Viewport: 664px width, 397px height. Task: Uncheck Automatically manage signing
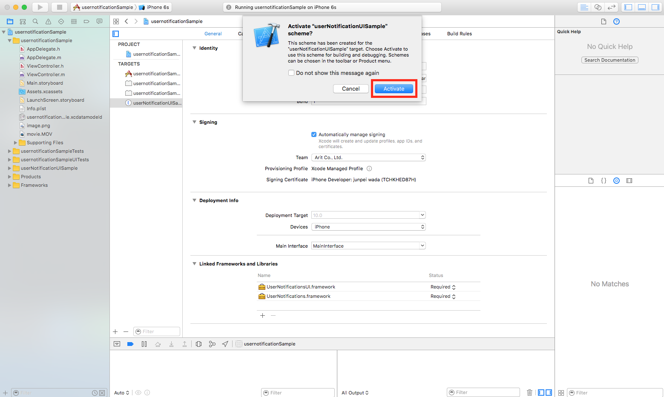pos(314,134)
